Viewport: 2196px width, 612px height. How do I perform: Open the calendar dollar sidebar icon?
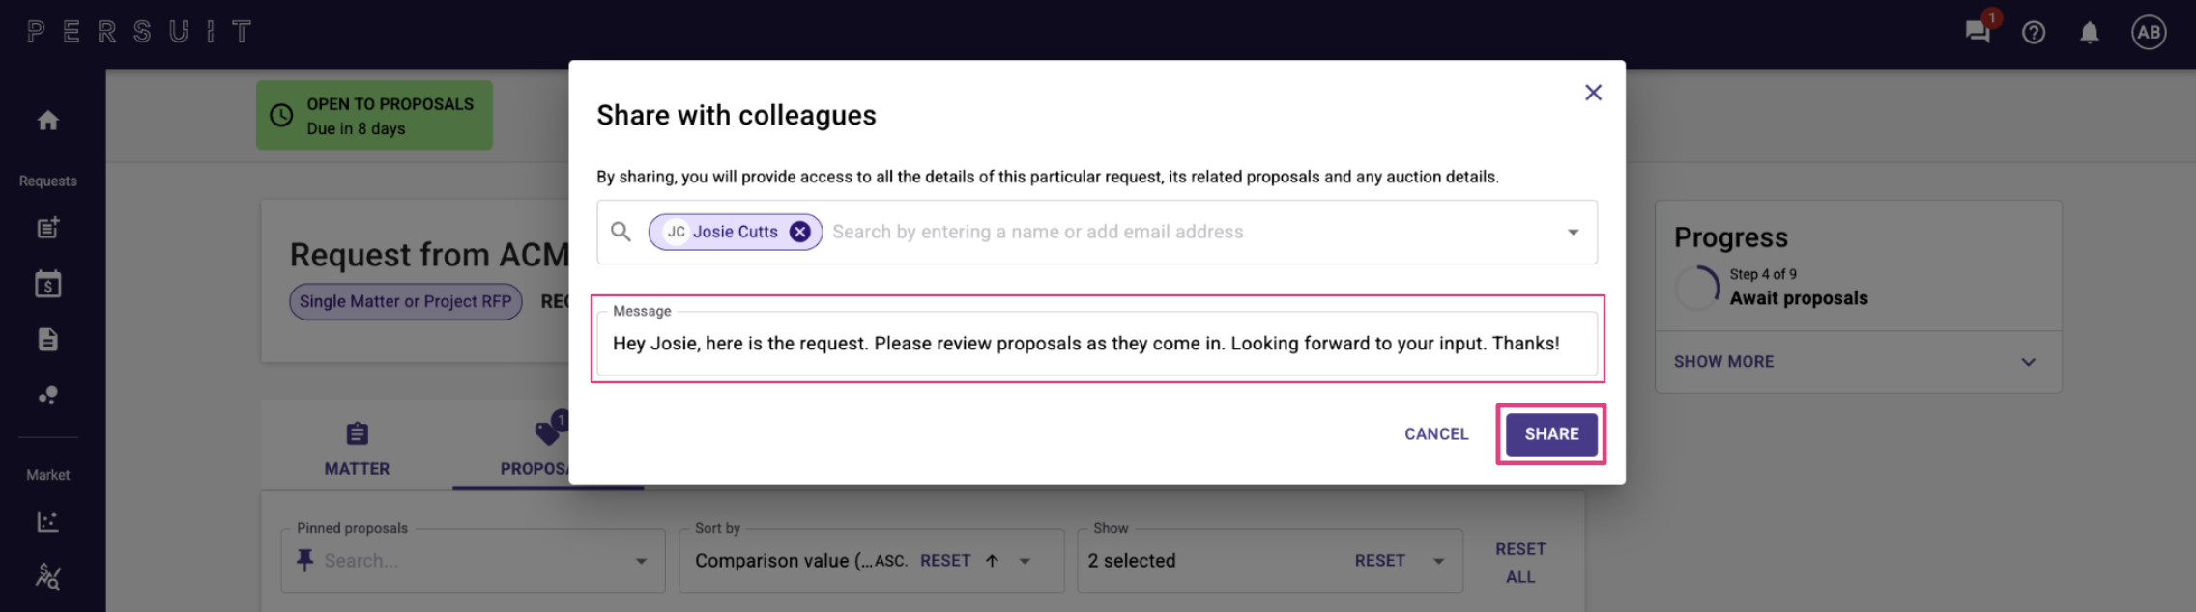coord(48,284)
